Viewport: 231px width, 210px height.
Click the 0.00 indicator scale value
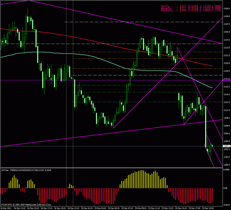tap(225, 188)
